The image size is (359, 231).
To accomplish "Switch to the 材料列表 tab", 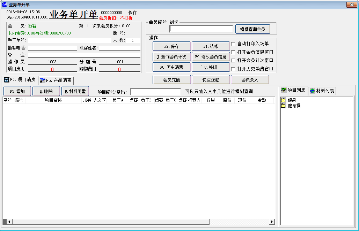I will (x=322, y=91).
